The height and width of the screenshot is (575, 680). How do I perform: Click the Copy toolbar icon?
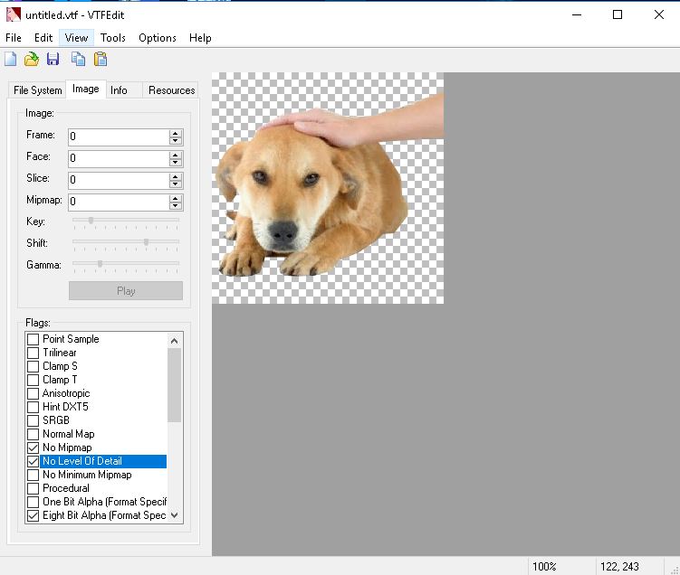point(78,59)
